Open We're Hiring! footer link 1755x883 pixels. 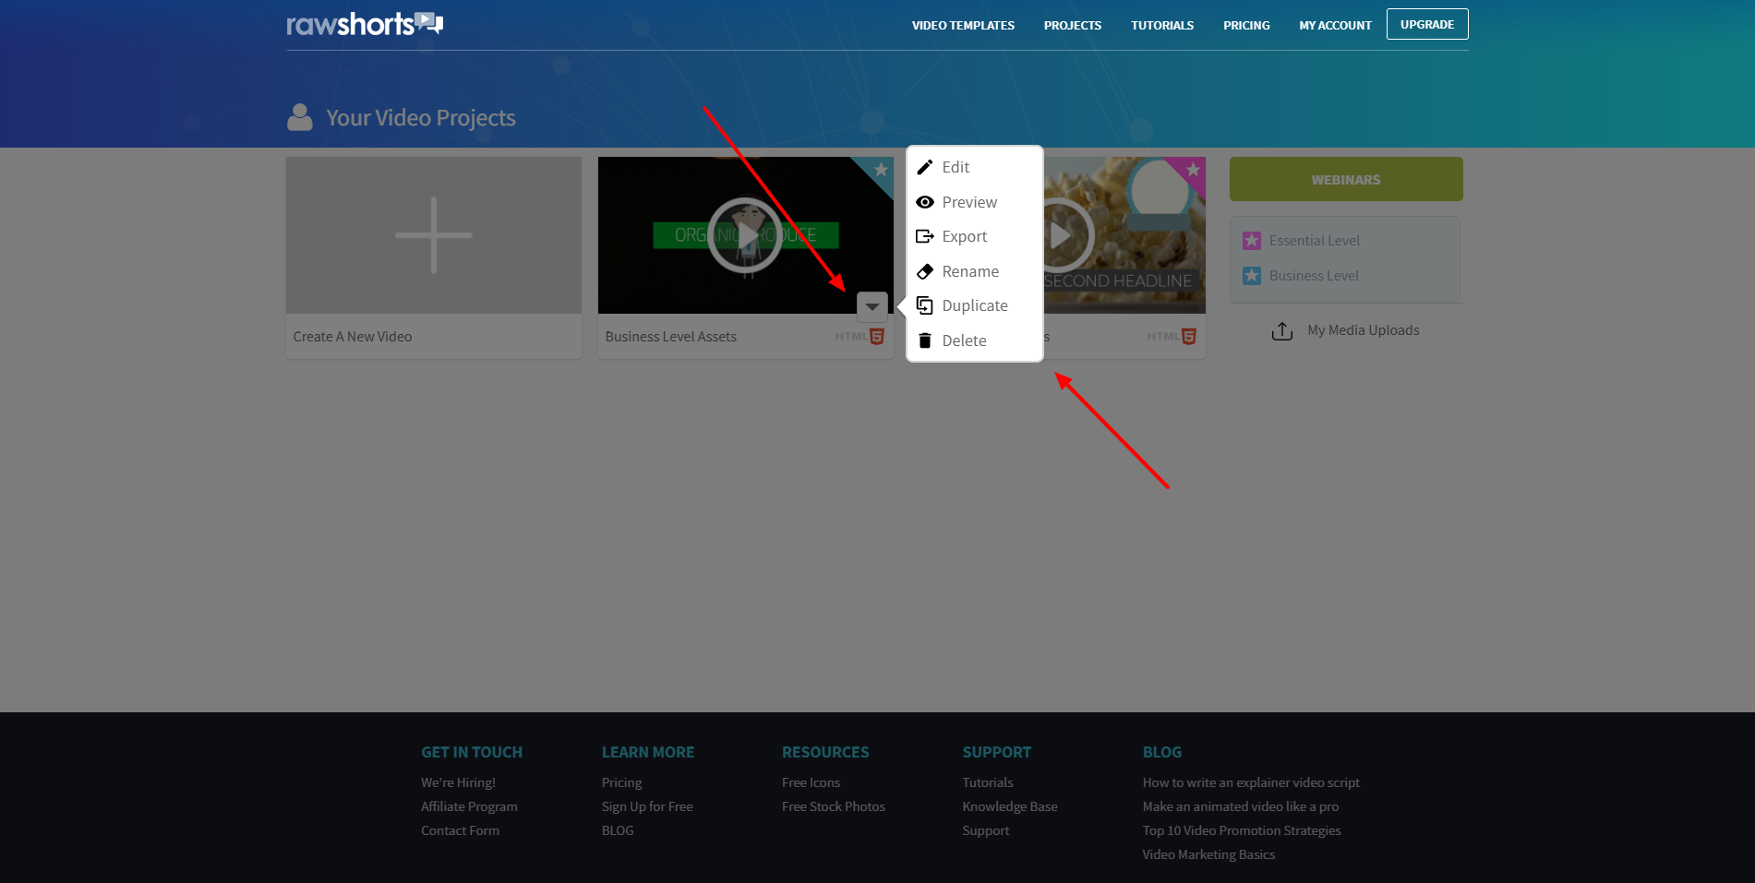tap(458, 782)
